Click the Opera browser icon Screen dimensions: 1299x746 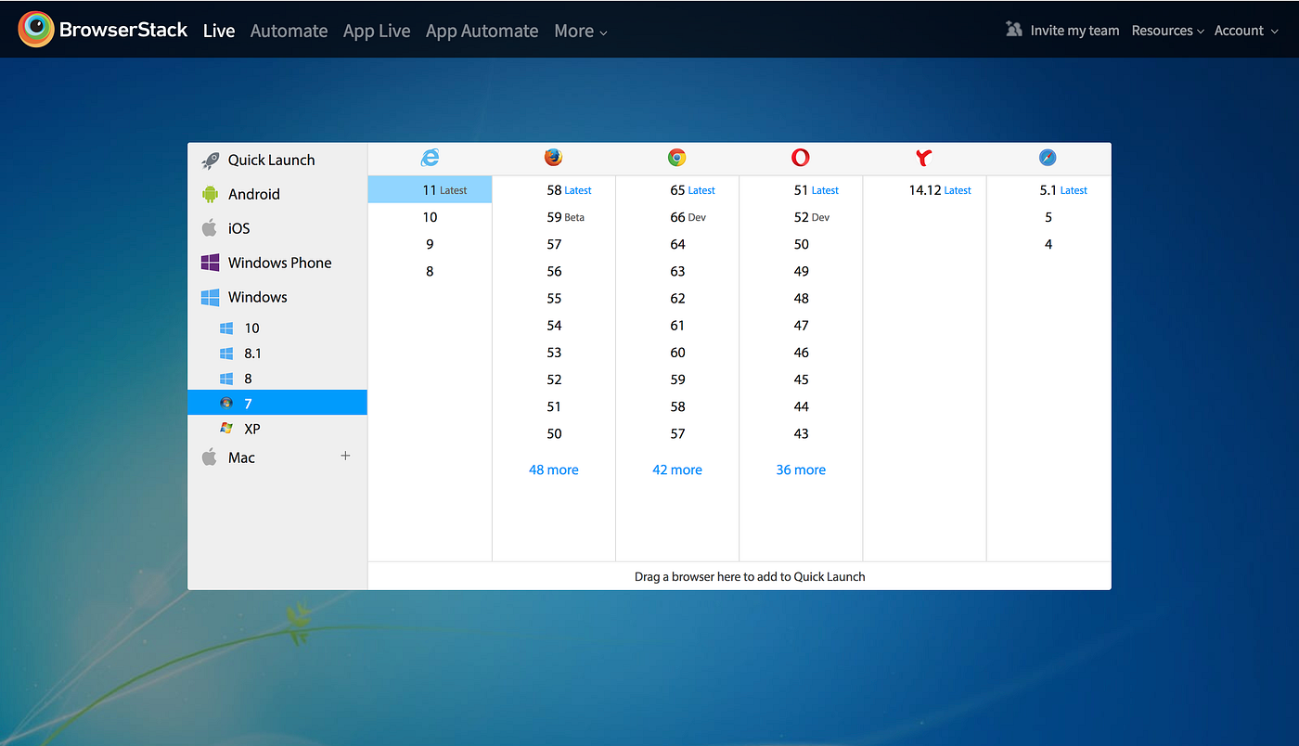801,158
